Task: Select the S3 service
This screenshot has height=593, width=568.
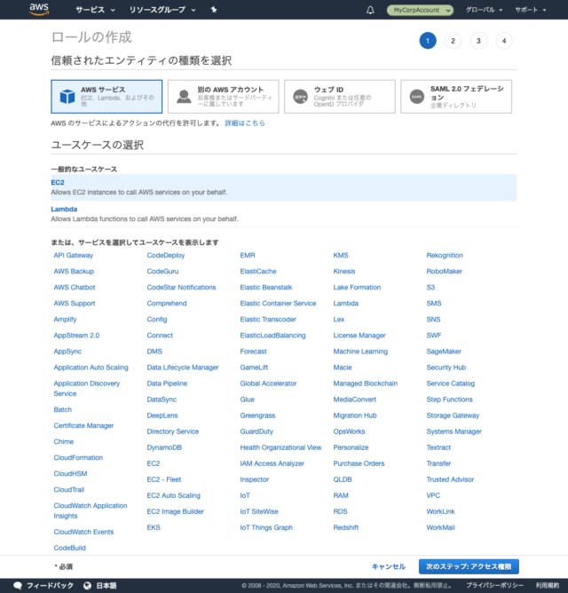Action: [430, 288]
